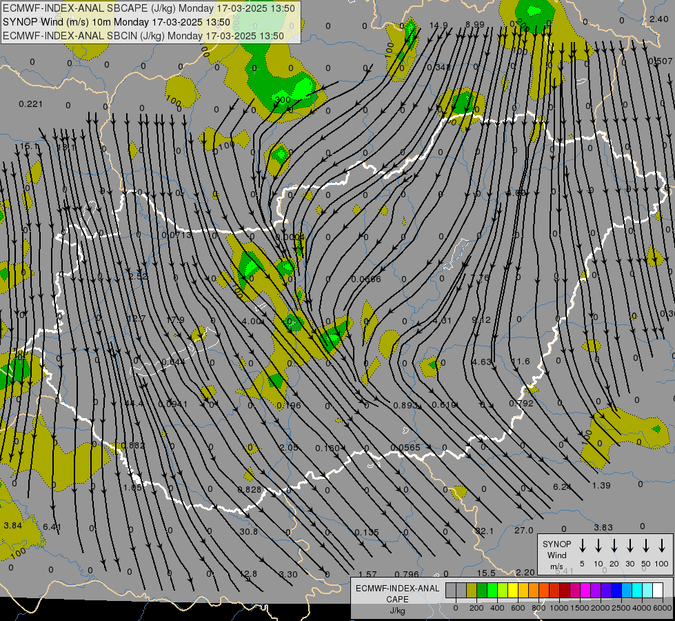Click the value '0.196' on the map
Image resolution: width=675 pixels, height=621 pixels.
tap(289, 405)
